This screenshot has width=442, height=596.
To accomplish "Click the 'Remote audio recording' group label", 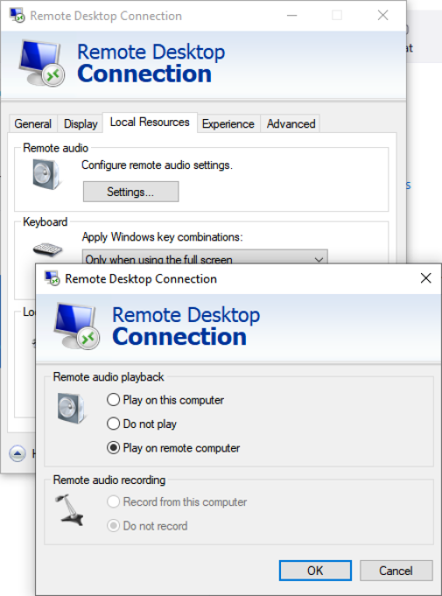I will click(109, 480).
